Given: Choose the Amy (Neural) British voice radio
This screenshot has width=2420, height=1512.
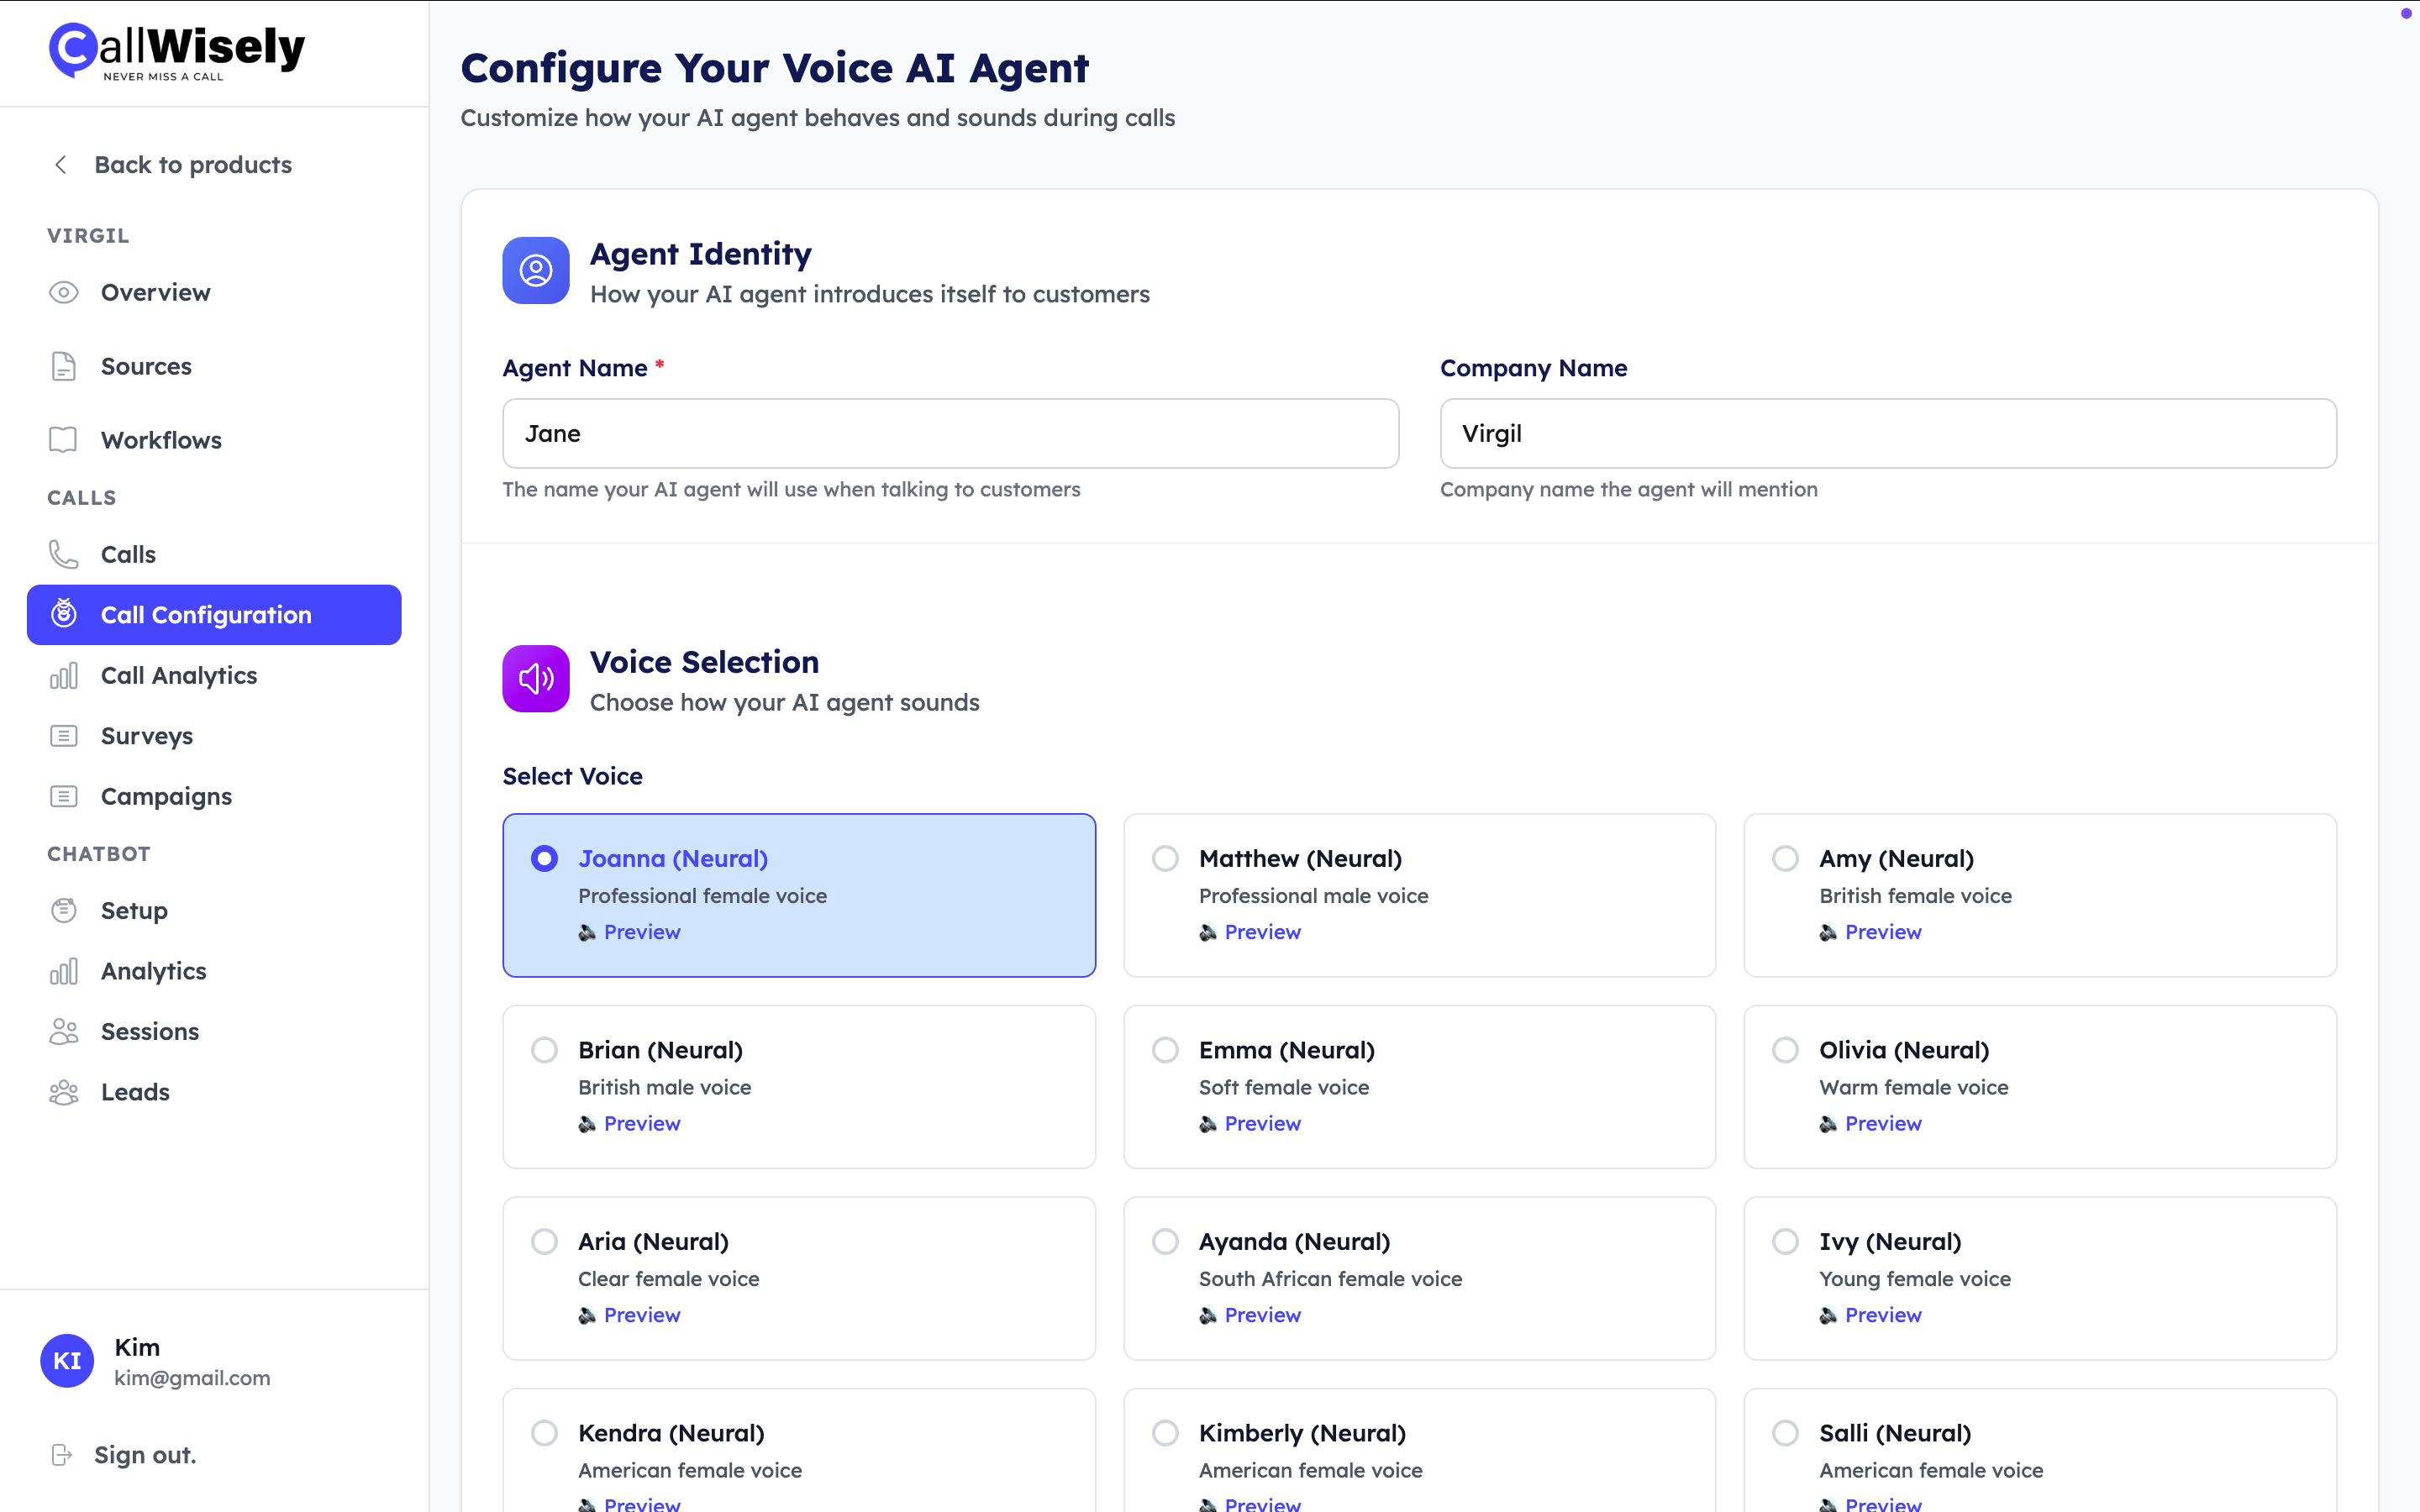Looking at the screenshot, I should point(1785,859).
